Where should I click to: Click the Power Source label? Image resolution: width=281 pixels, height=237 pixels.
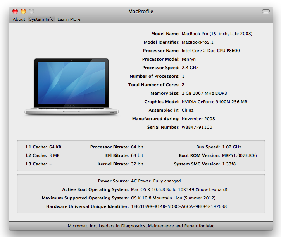click(x=113, y=181)
